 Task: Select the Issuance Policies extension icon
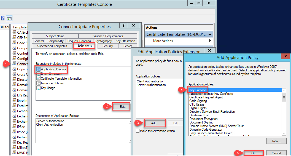(38, 83)
